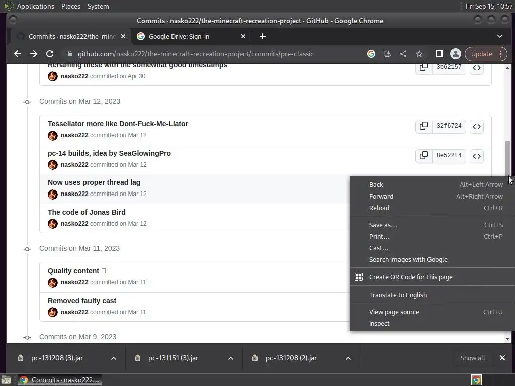Screen dimensions: 515x386
Task: Click Chrome icon in bottom panel tray
Action: tap(476, 380)
